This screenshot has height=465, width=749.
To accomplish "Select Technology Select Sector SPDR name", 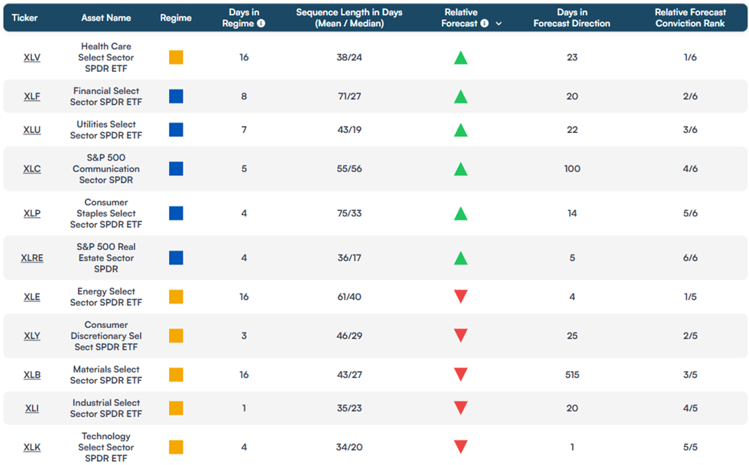I will pyautogui.click(x=106, y=447).
